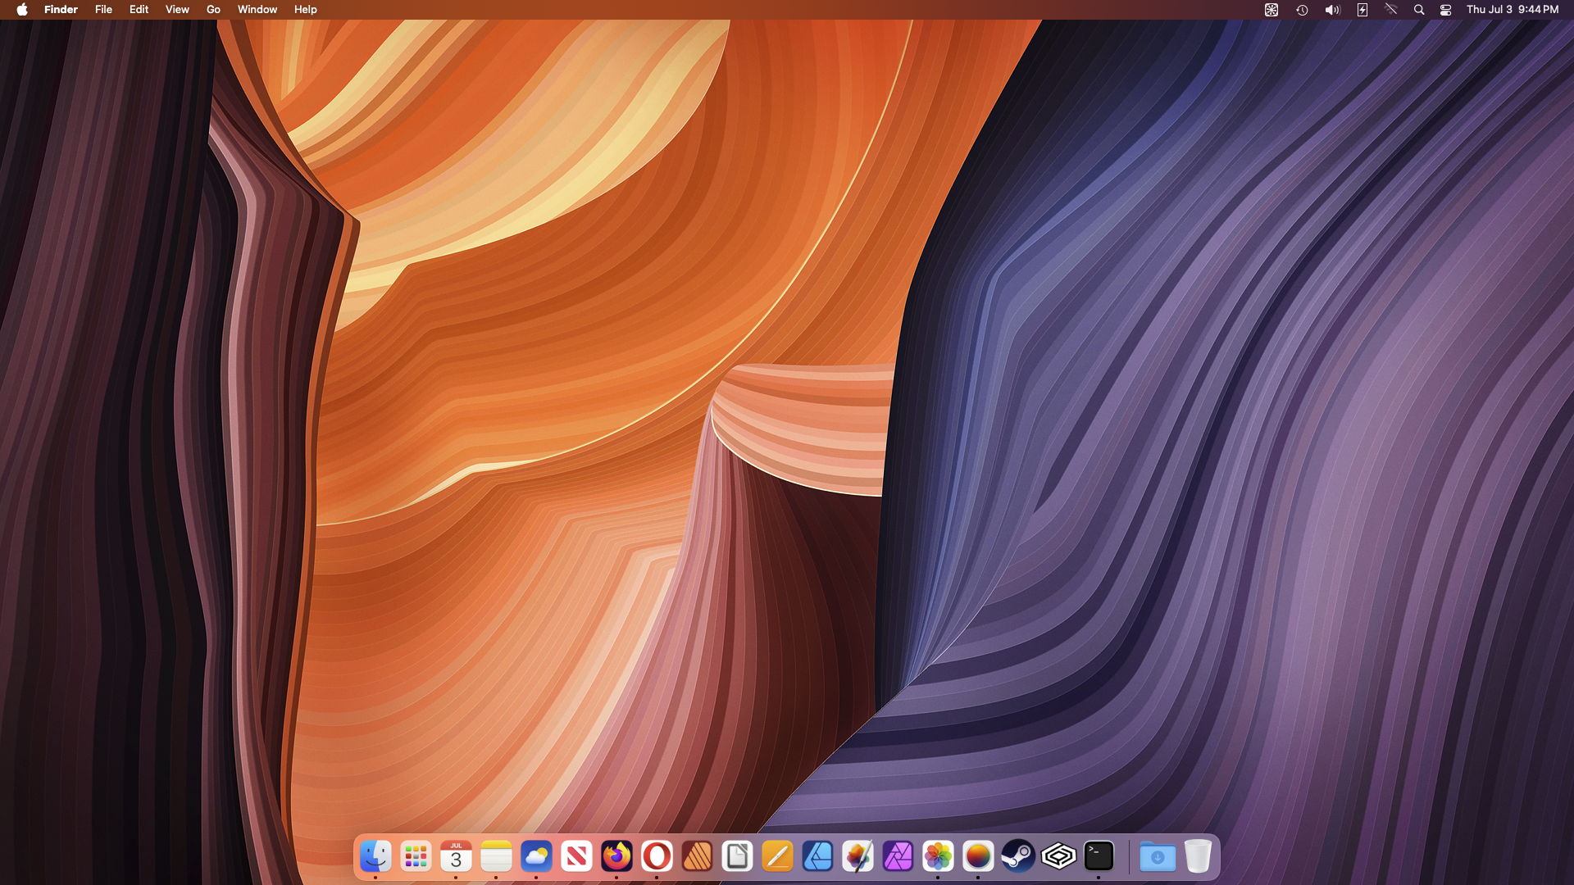This screenshot has width=1574, height=885.
Task: Launch Opera browser from the Dock
Action: point(657,857)
